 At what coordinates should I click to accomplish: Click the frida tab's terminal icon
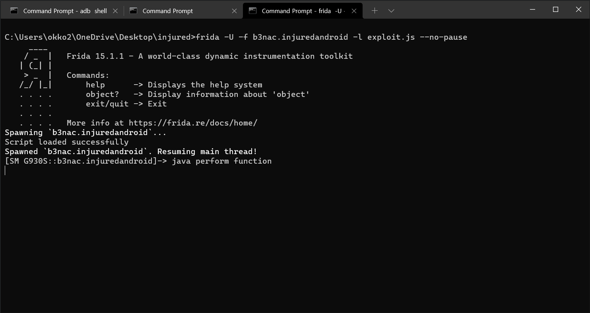tap(253, 11)
